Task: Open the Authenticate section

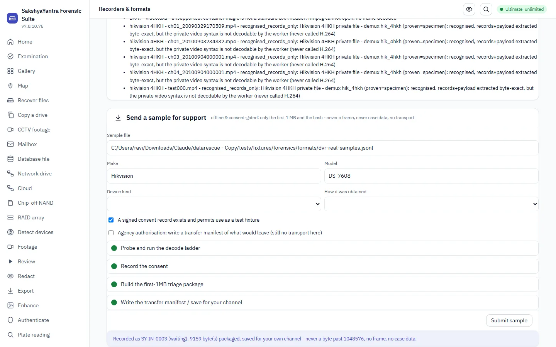Action: (44, 320)
